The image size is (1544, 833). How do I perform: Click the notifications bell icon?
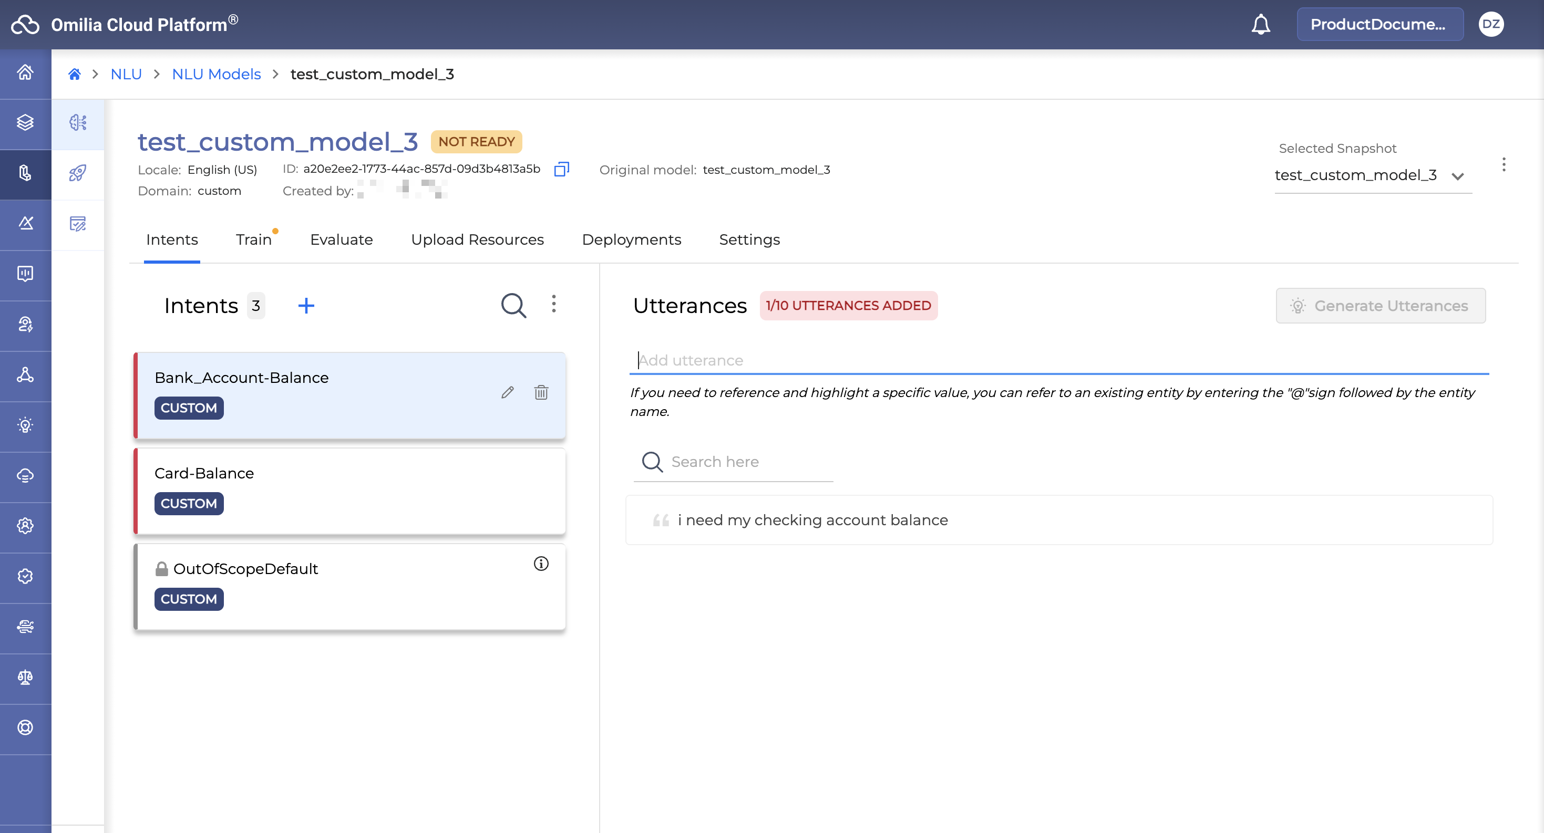point(1261,25)
